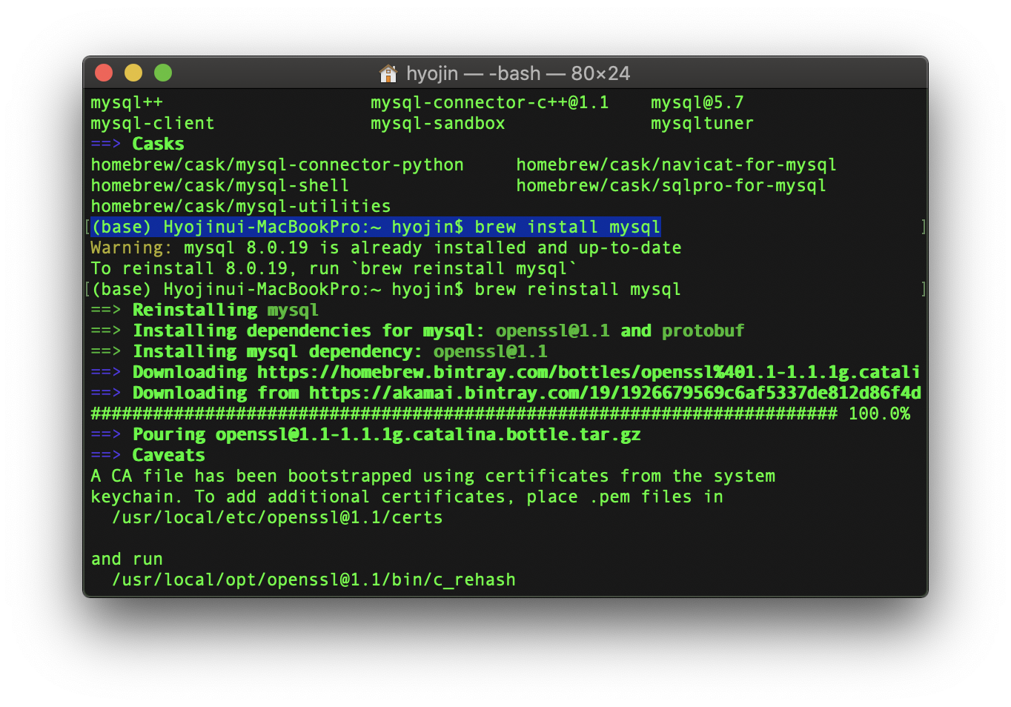Click the 'mysql-sandbox' formula name
1011x707 pixels.
point(438,123)
